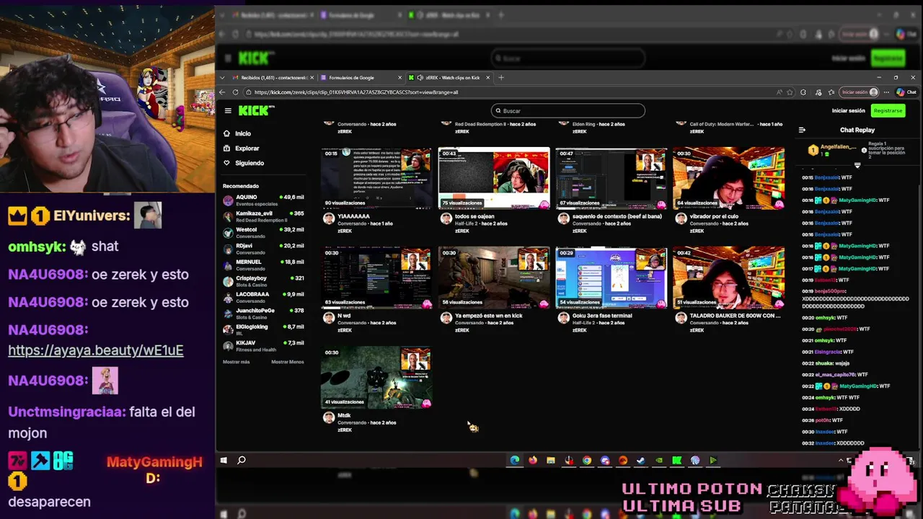Open the tab list dropdown arrow
The image size is (923, 519).
point(222,77)
